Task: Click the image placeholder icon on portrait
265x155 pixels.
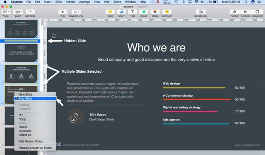Action: pos(73,119)
